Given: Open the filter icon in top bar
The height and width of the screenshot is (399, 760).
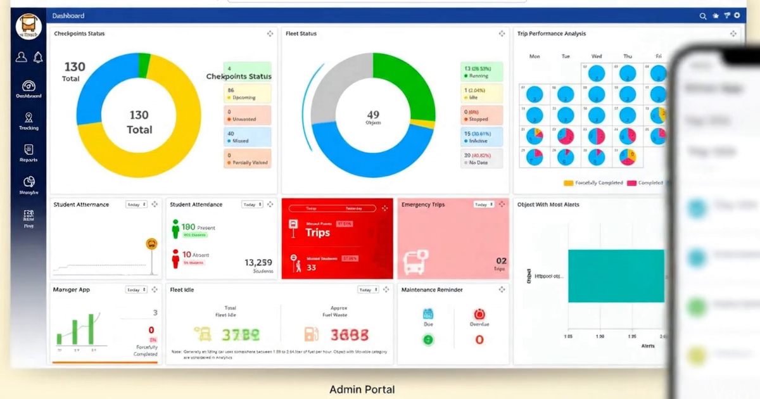Looking at the screenshot, I should [726, 16].
